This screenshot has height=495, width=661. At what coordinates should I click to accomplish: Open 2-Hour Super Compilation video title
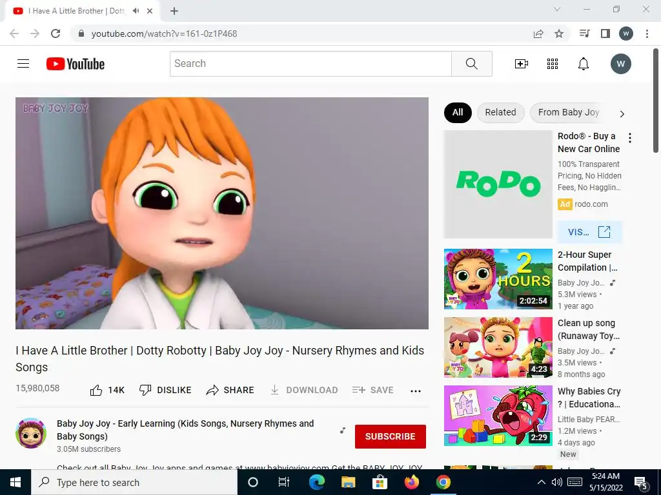587,261
